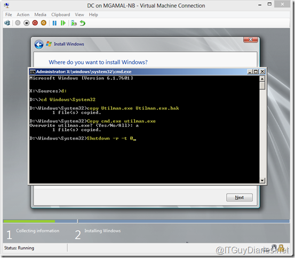The height and width of the screenshot is (258, 295).
Task: Click the orange Save state toolbar icon
Action: (44, 23)
